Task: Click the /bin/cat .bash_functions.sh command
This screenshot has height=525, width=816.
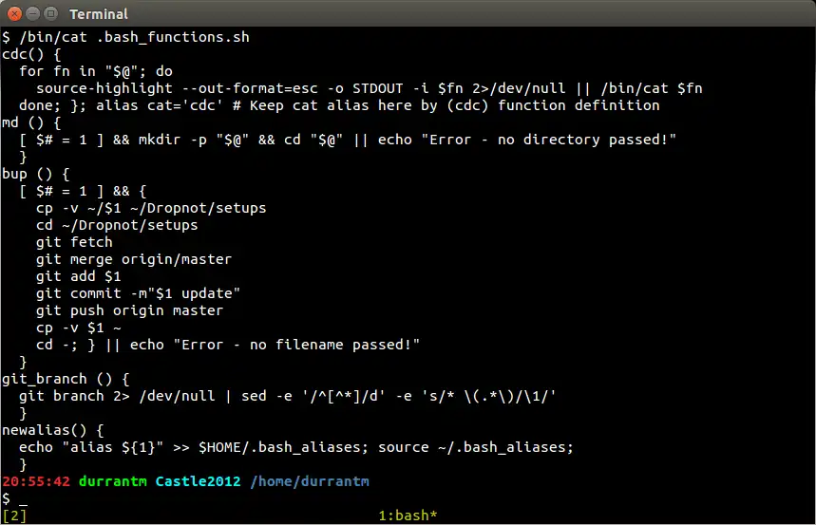Action: pos(134,37)
